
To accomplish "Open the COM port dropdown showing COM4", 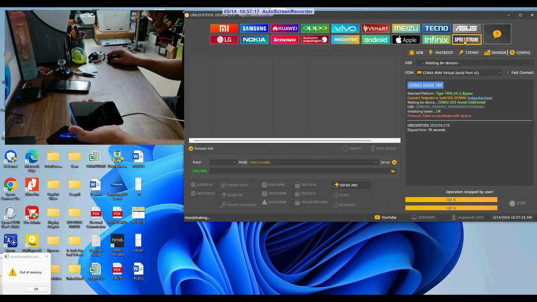I will [459, 73].
